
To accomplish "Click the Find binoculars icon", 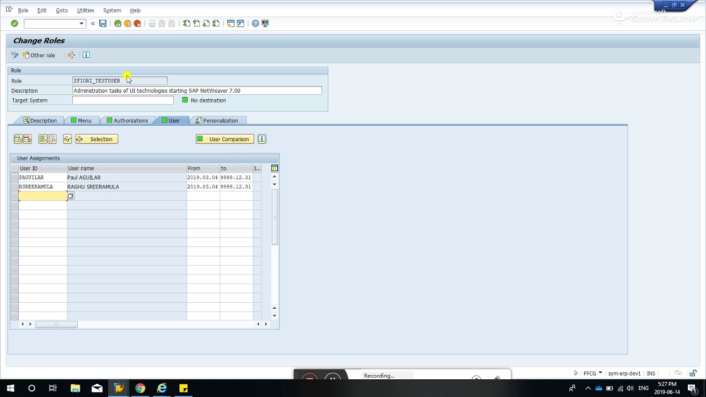I will point(162,23).
